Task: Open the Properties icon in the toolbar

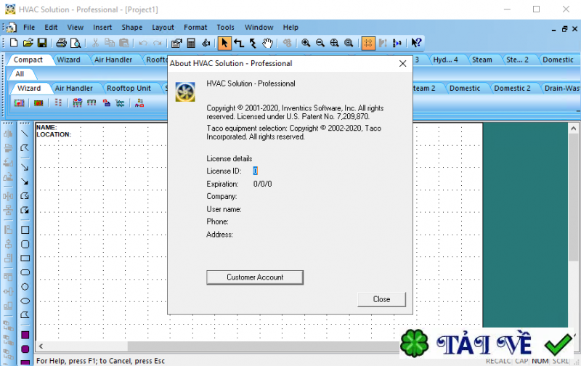Action: (x=176, y=43)
